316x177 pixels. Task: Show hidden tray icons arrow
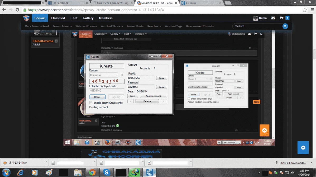point(259,173)
